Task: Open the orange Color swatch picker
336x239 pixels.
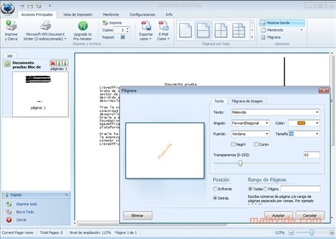Action: (304, 123)
